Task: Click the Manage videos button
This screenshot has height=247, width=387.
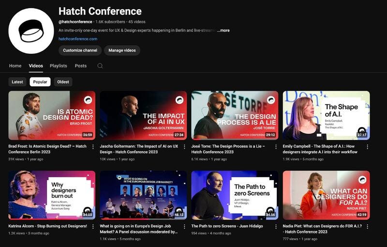Action: [x=122, y=50]
